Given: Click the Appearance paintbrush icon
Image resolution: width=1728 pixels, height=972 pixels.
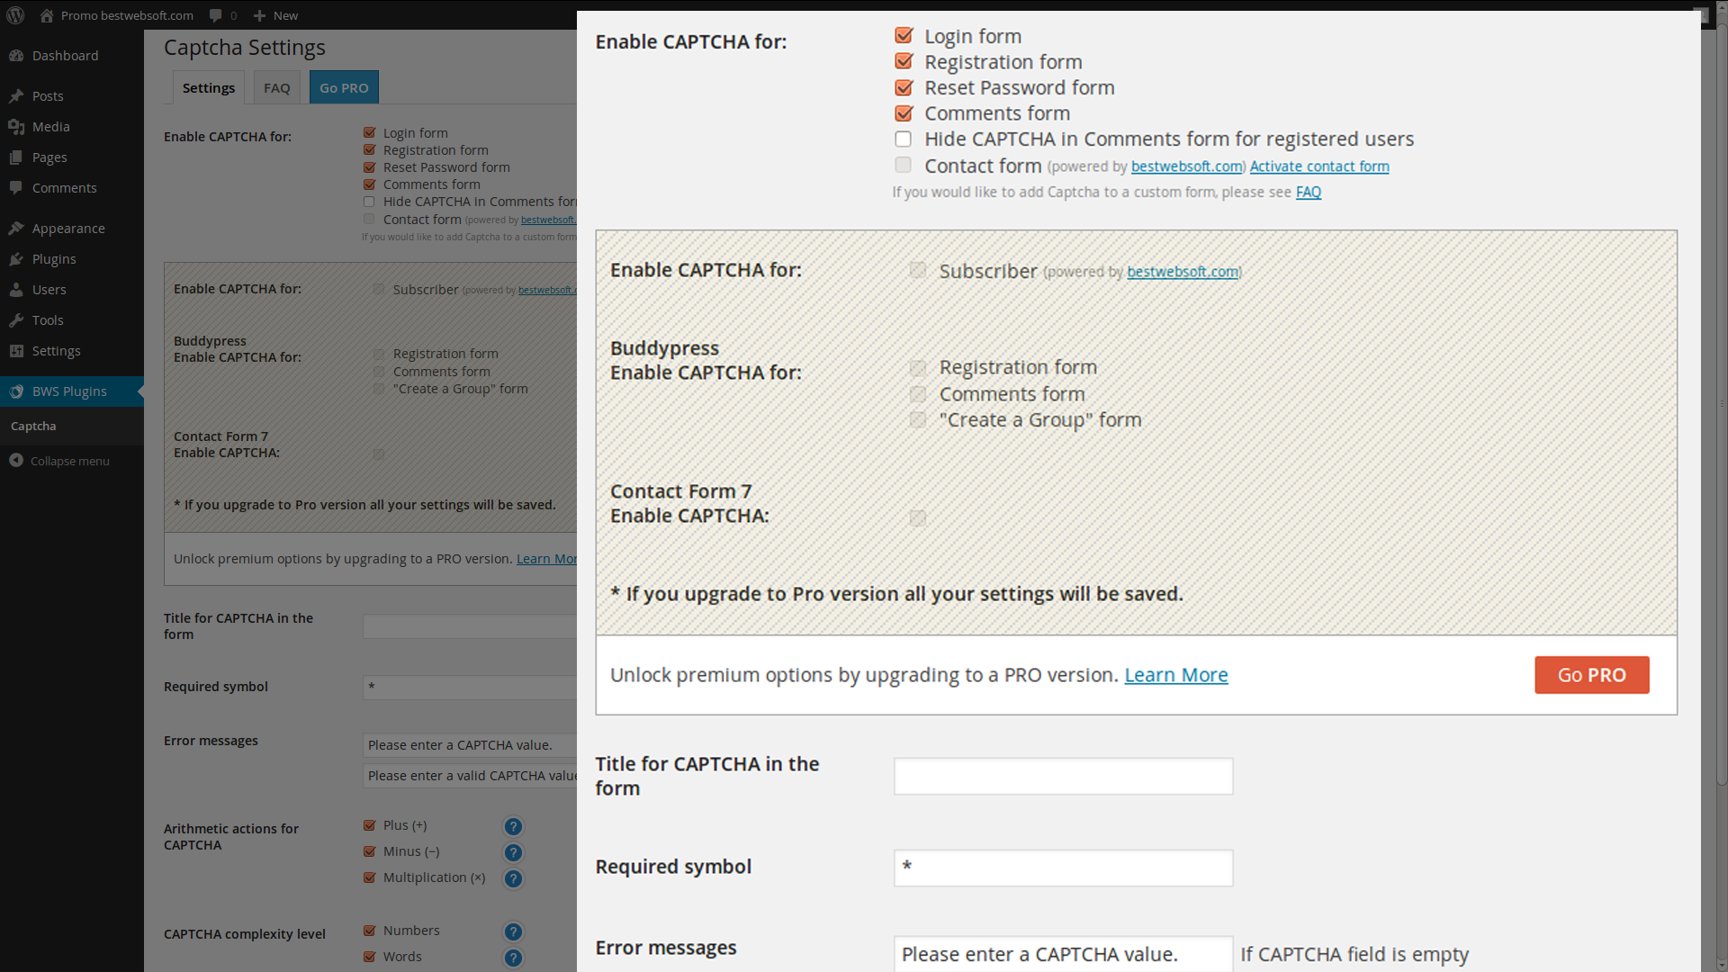Looking at the screenshot, I should [x=16, y=229].
